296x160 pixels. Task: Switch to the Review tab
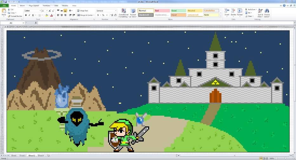tap(65, 6)
